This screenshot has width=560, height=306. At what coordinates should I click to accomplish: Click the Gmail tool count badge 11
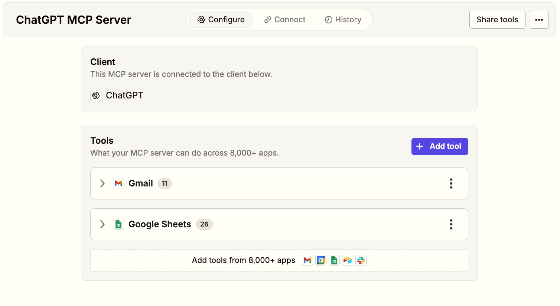165,183
